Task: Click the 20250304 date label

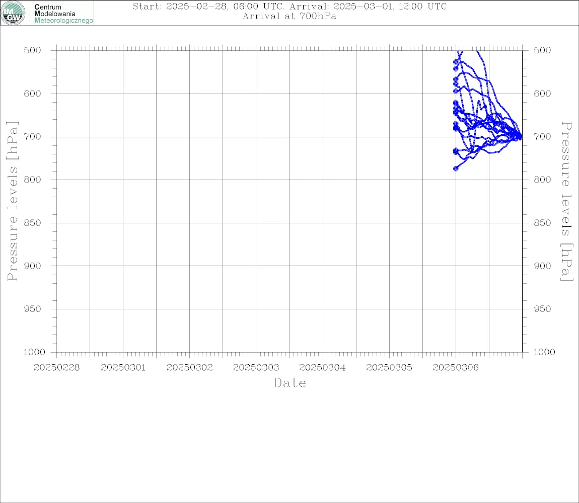Action: 323,368
